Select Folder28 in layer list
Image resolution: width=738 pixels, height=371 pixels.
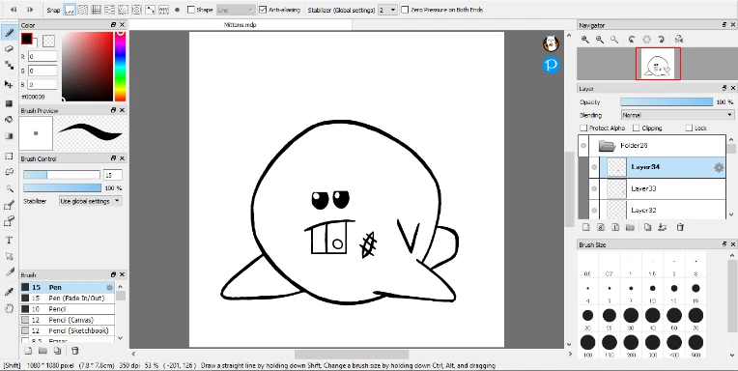click(657, 146)
